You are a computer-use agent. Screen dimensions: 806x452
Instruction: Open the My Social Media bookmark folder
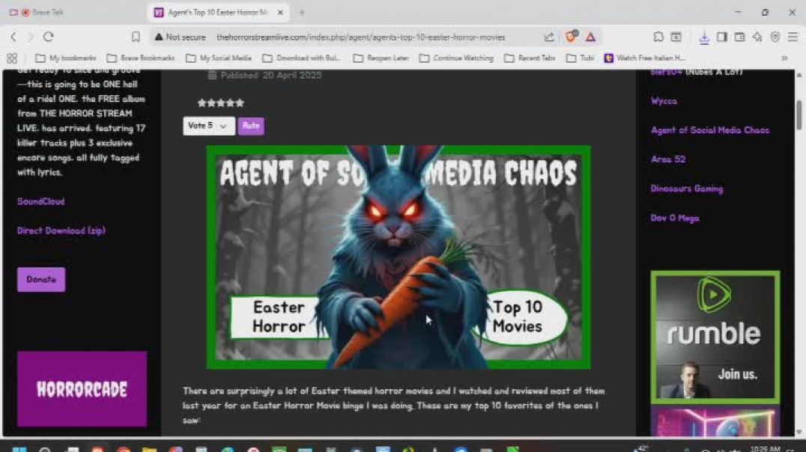(219, 58)
